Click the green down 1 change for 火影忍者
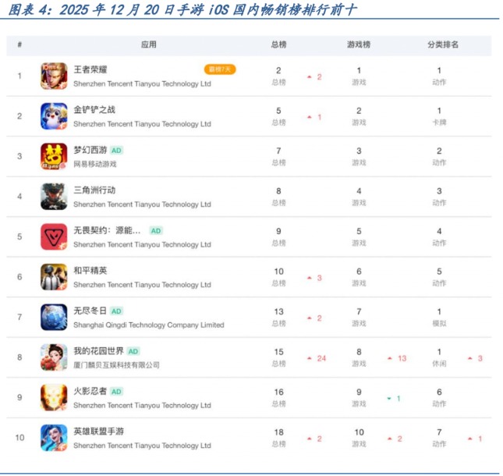Screen dimensions: 503x476 click(394, 399)
